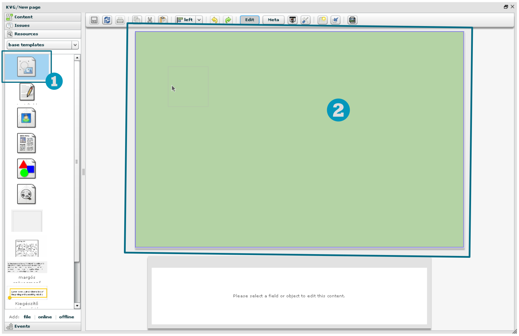This screenshot has height=336, width=519.
Task: Toggle Edit mode button
Action: 250,20
